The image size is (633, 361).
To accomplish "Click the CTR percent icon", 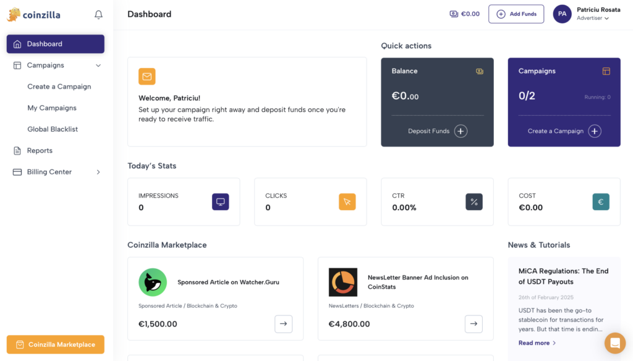I will [474, 202].
